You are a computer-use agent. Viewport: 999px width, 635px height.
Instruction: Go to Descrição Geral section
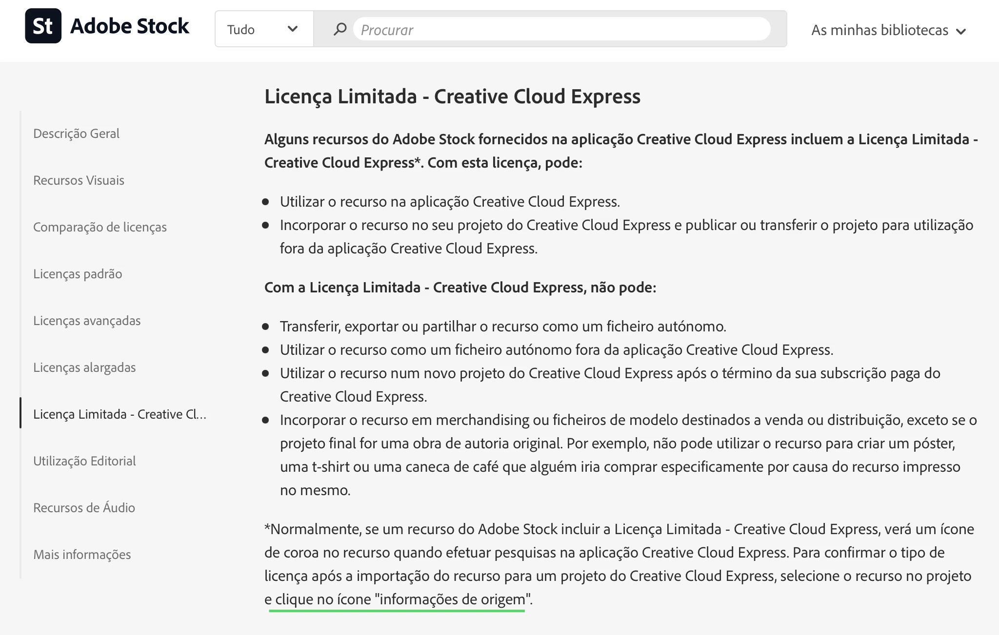76,134
